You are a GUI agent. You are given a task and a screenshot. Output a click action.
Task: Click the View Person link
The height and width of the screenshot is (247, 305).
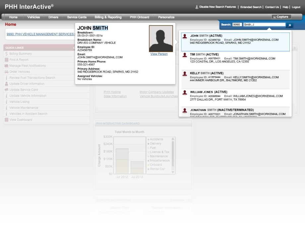pos(159,54)
